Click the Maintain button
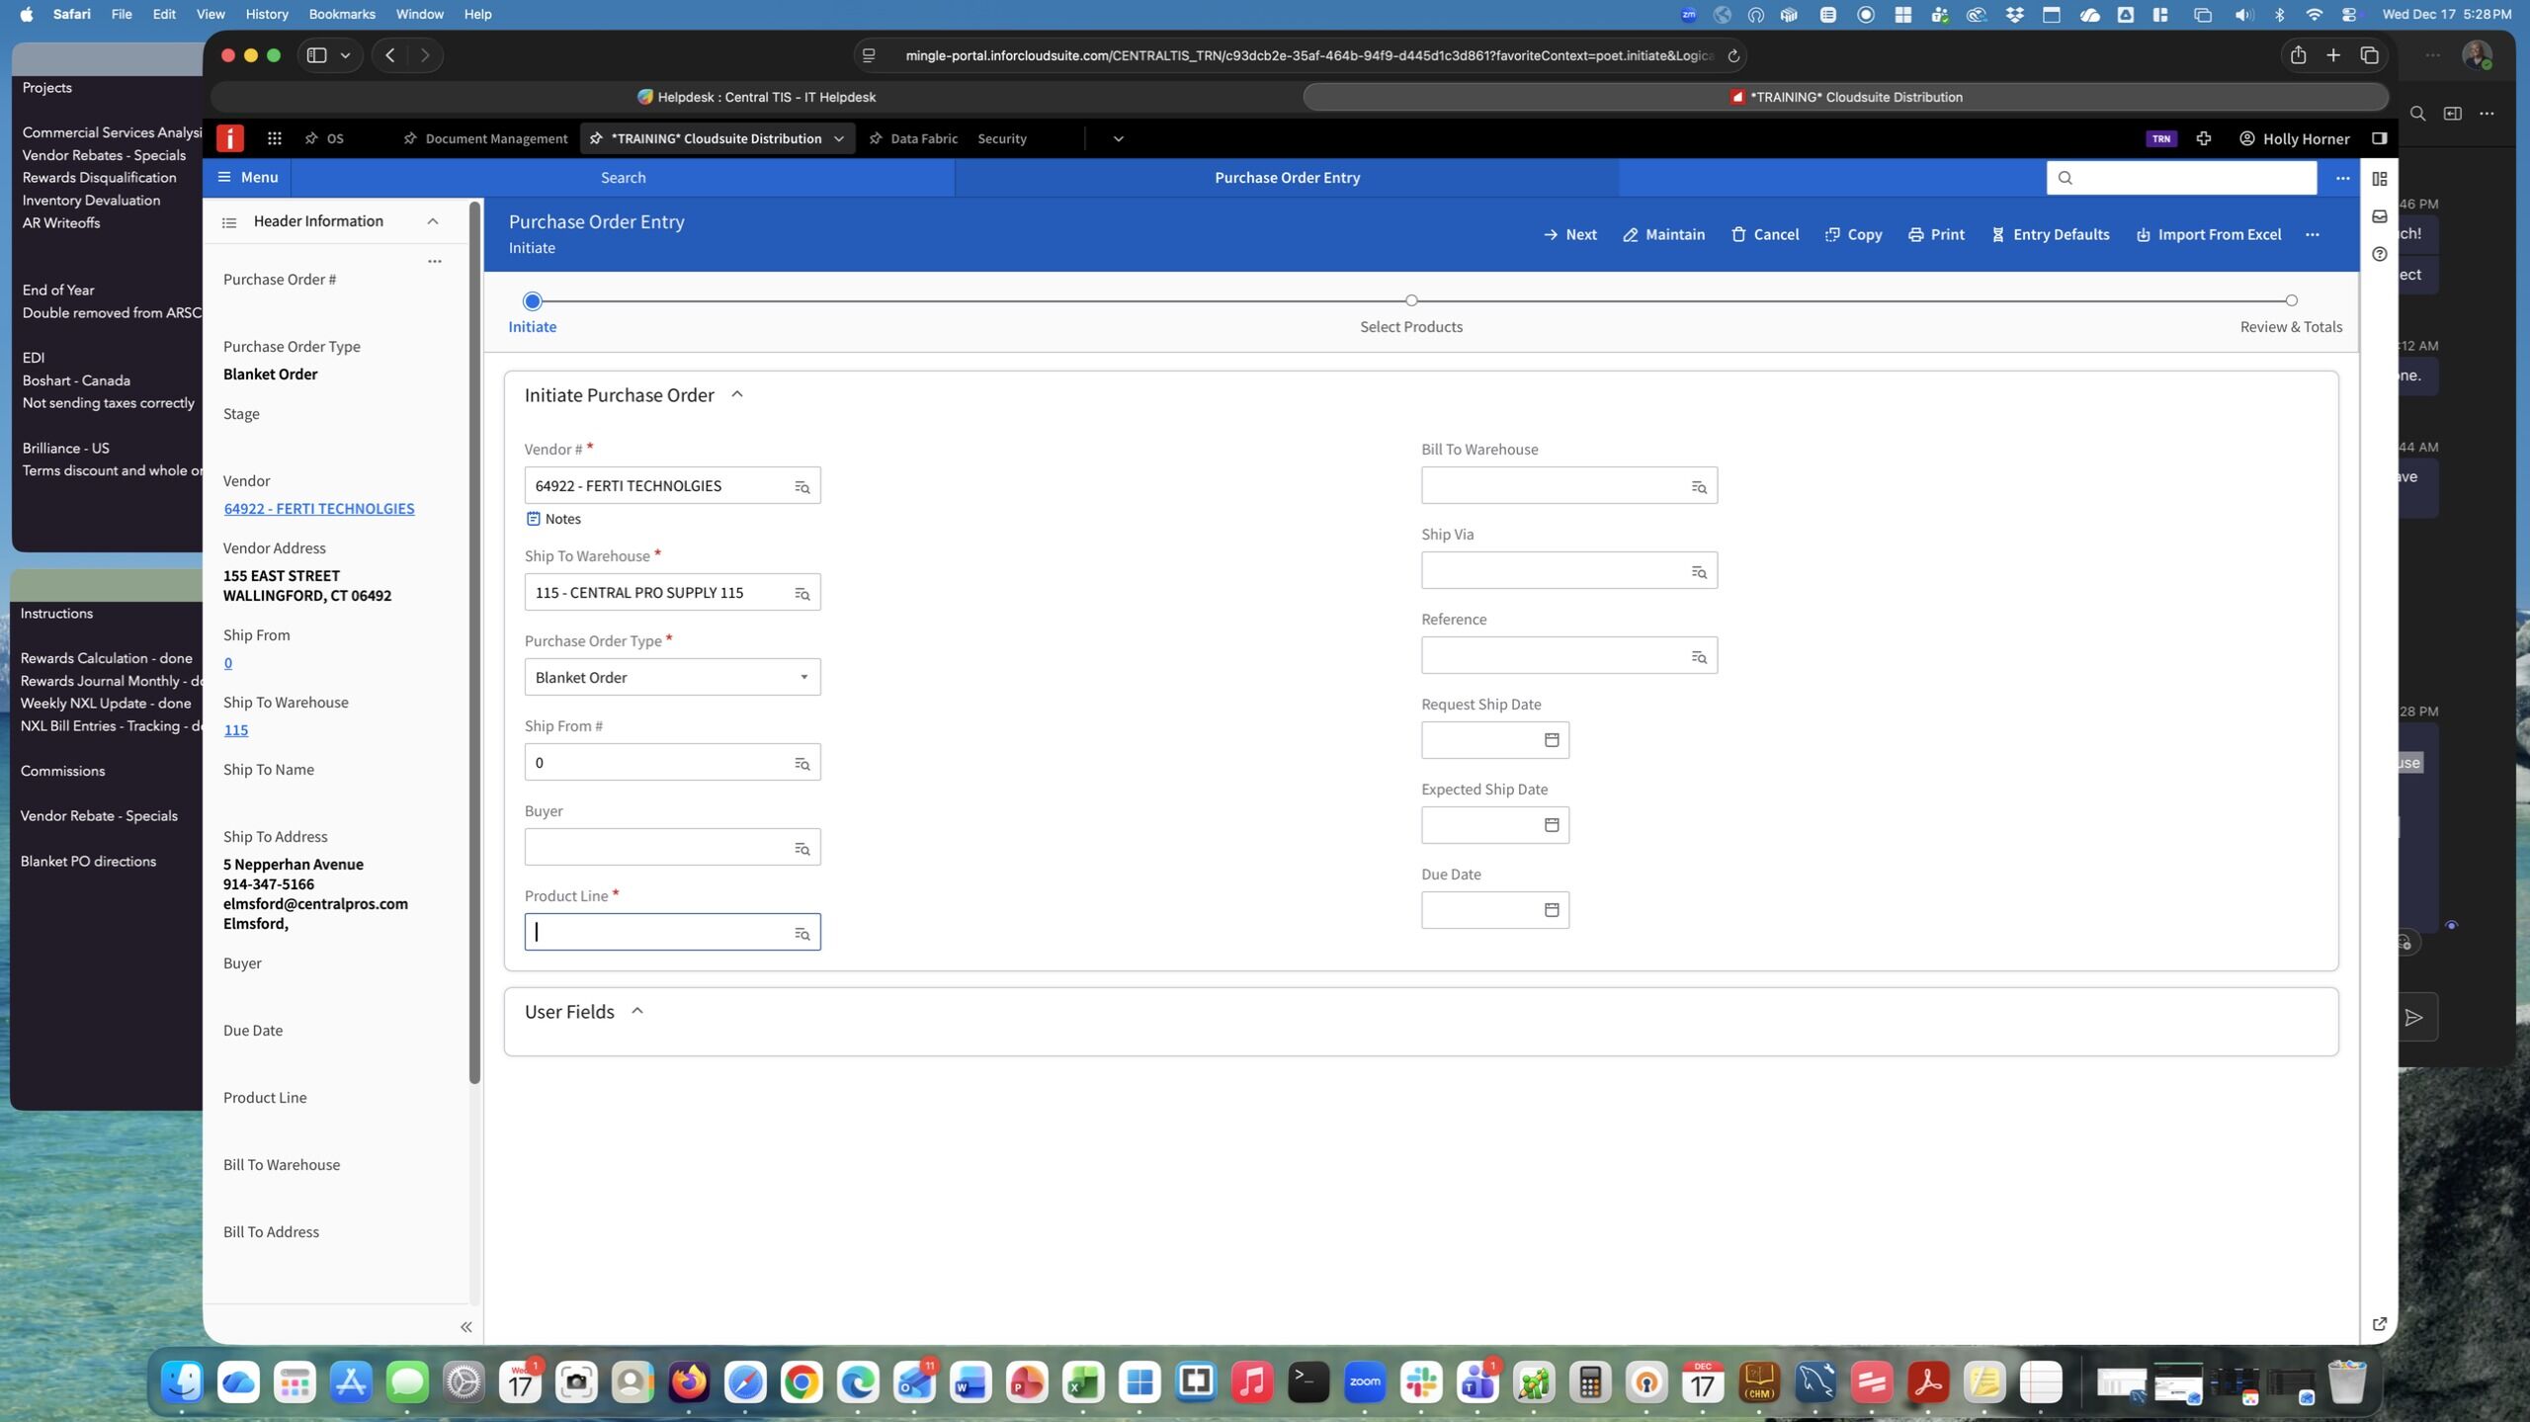Image resolution: width=2530 pixels, height=1422 pixels. (1663, 235)
